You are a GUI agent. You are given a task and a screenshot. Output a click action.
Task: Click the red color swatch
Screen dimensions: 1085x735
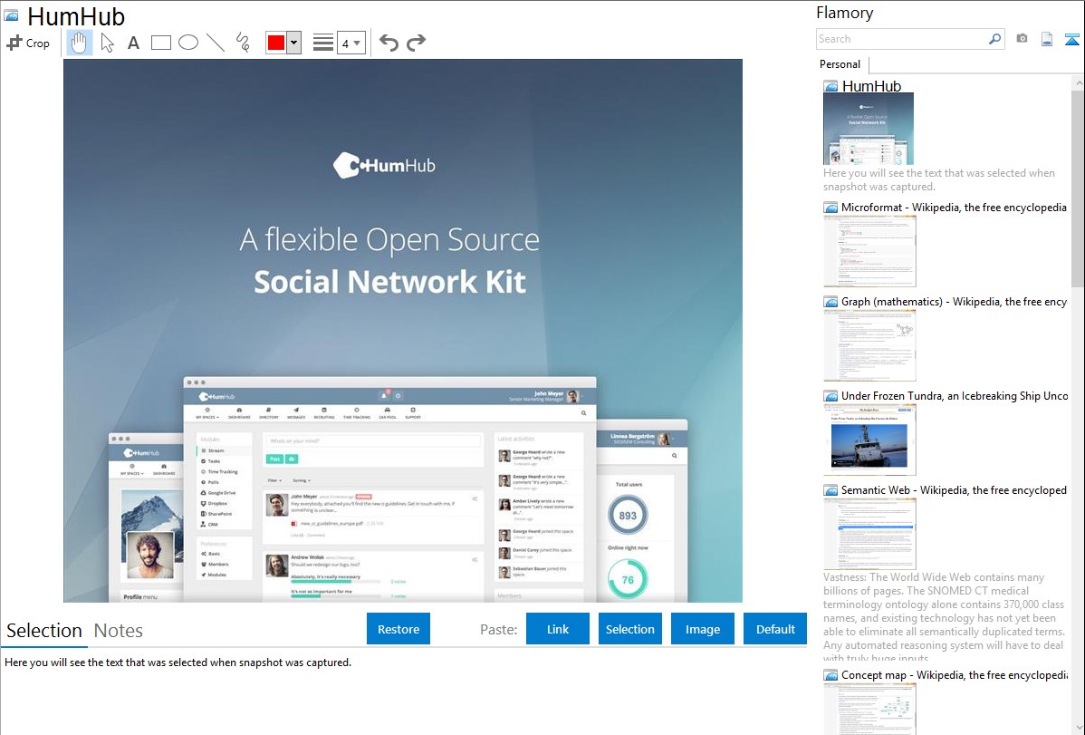(x=276, y=43)
